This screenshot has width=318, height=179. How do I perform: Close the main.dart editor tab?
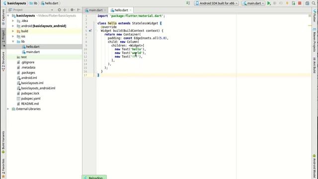105,10
